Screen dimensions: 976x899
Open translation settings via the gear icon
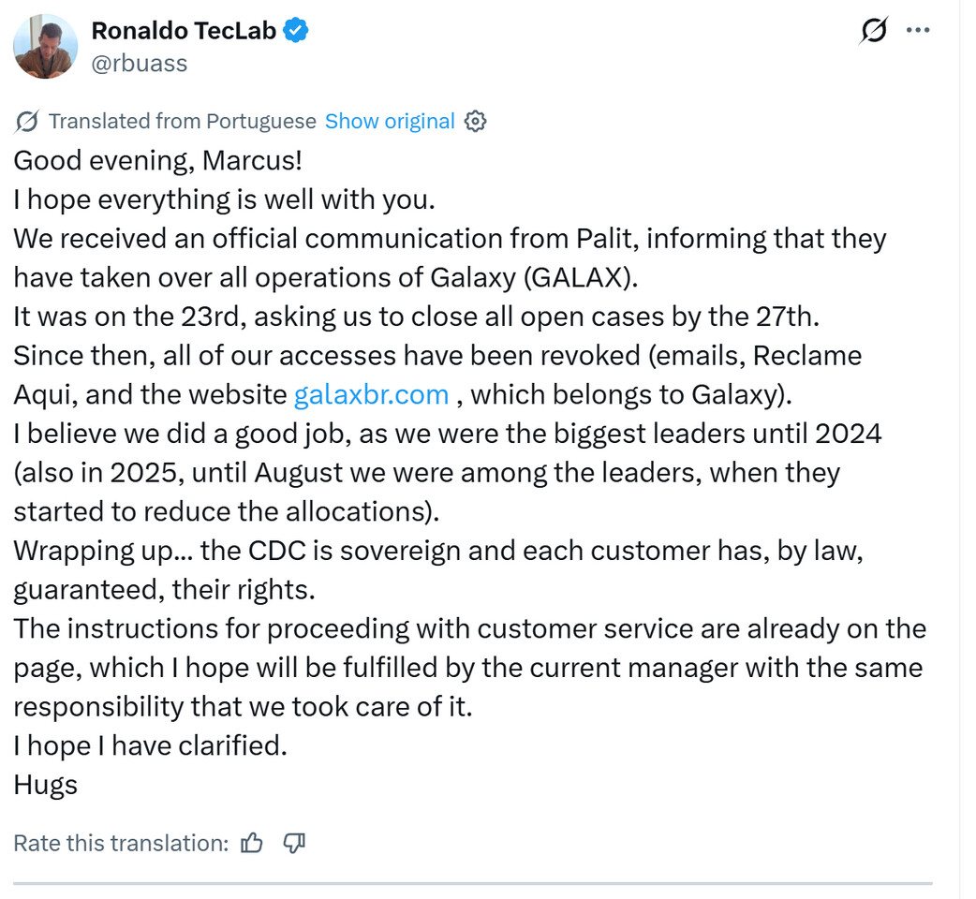(x=476, y=122)
